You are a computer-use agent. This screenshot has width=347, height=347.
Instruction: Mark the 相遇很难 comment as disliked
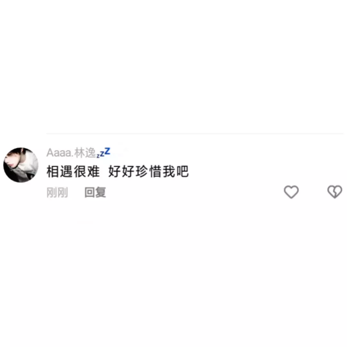coord(334,191)
